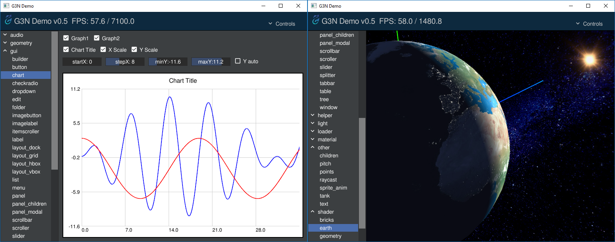
Task: Select the sprite_anim demo
Action: [x=333, y=188]
